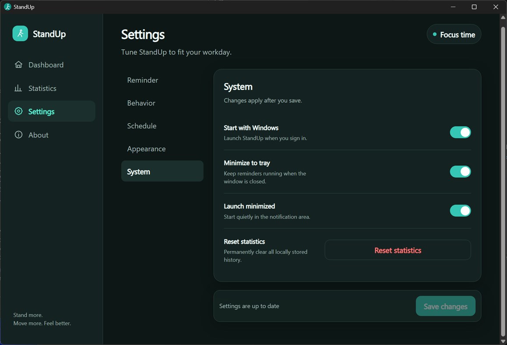This screenshot has height=345, width=507.
Task: Select the Schedule settings tab
Action: [x=162, y=126]
